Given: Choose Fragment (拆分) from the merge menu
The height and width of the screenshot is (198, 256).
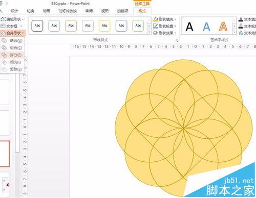Looking at the screenshot, I should coord(13,55).
